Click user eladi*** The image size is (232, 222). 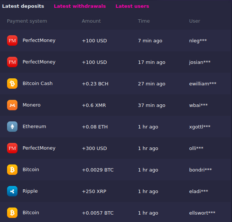point(199,192)
